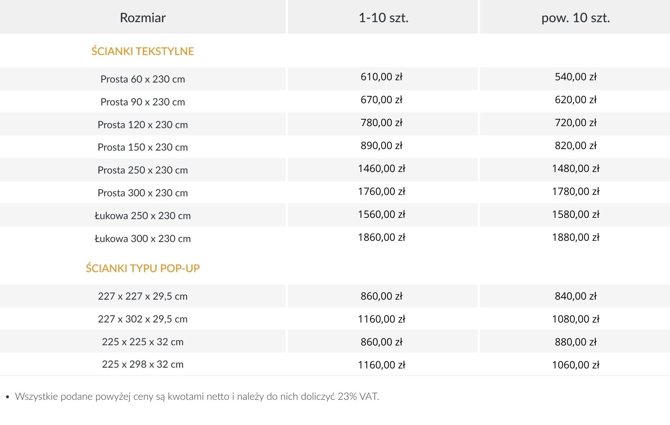Select the Prosta 60 x 230 cm row label
670x425 pixels.
coord(142,79)
